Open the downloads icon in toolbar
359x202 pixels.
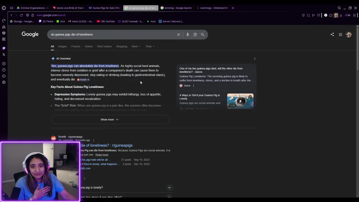tap(341, 15)
